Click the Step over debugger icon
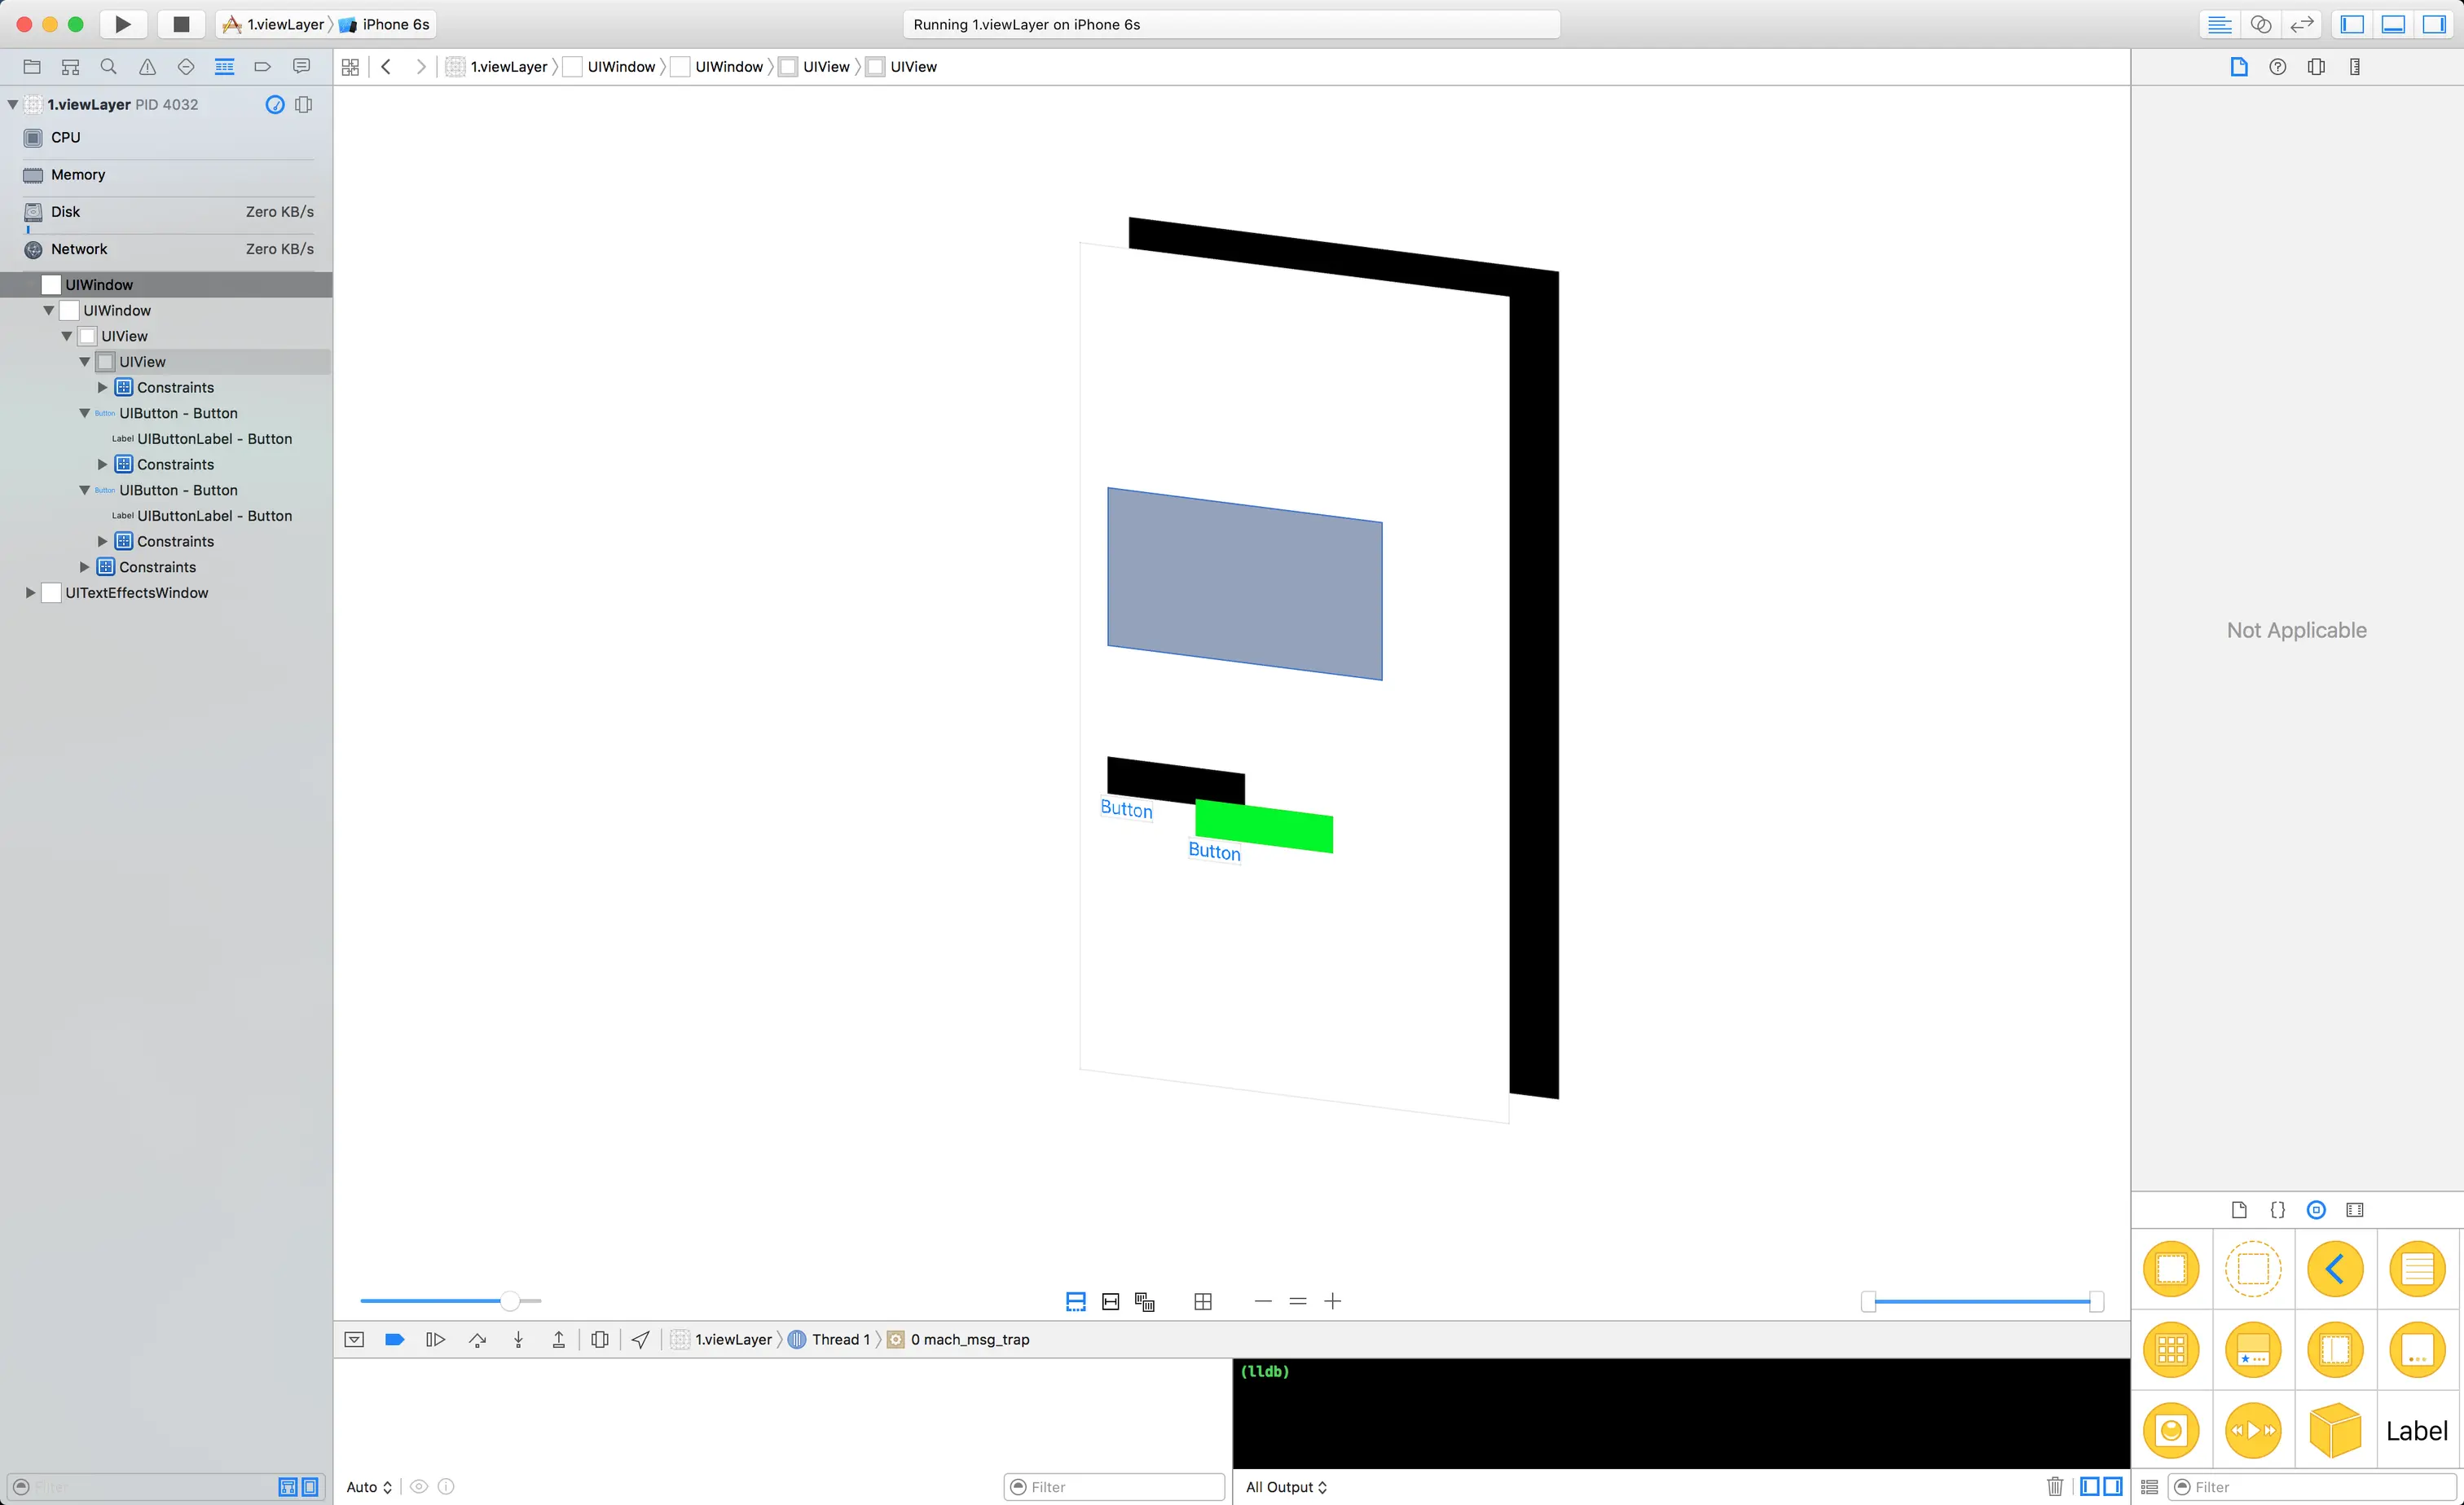Screen dimensions: 2464x1505 point(477,1339)
